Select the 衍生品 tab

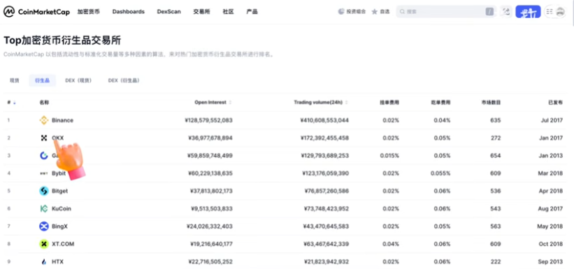coord(42,80)
